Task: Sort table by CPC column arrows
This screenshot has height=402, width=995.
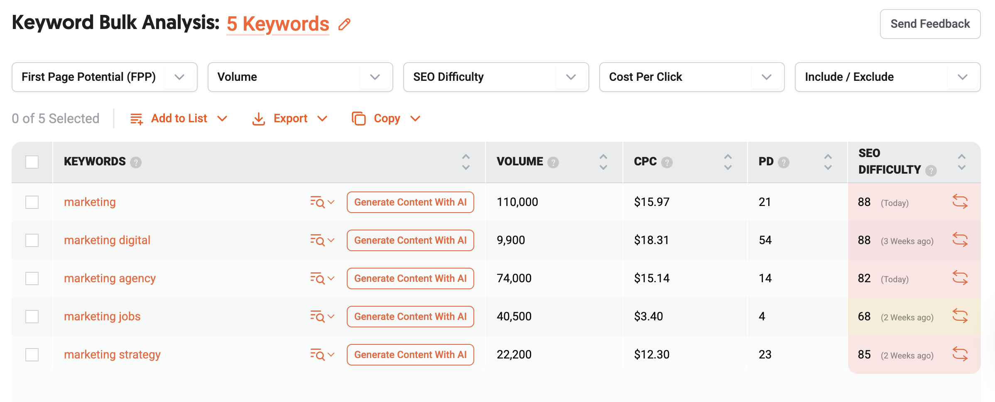Action: pyautogui.click(x=728, y=162)
